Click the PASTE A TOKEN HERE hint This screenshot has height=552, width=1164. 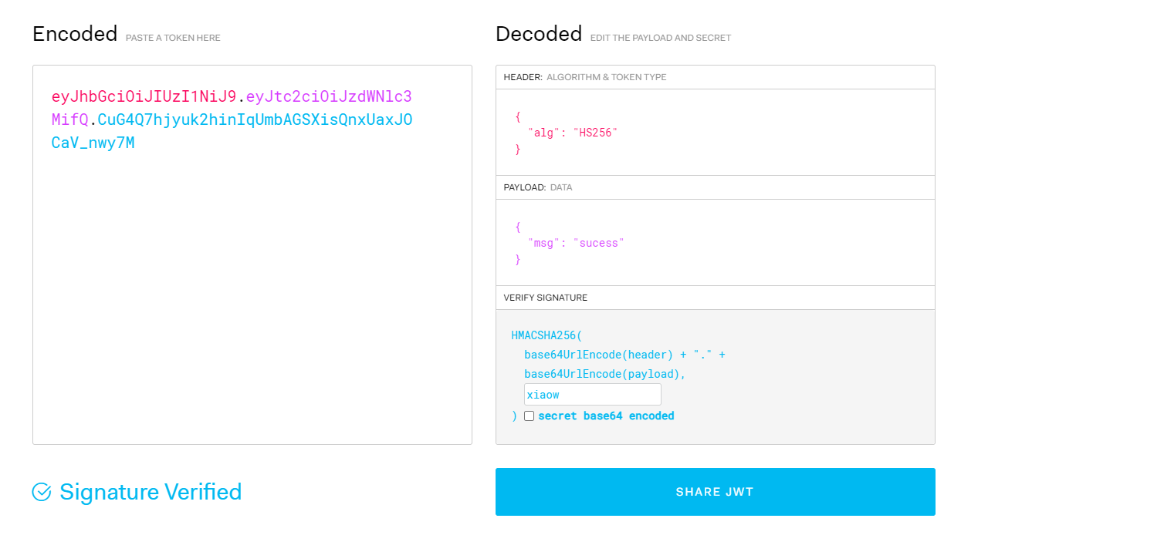(173, 38)
